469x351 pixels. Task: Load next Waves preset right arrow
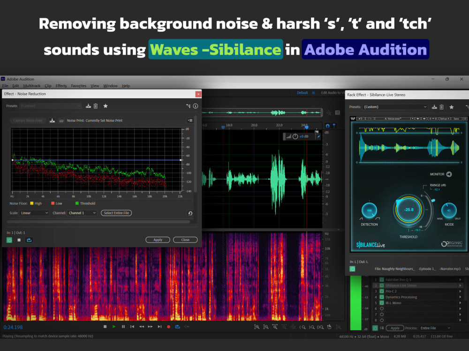(x=424, y=119)
